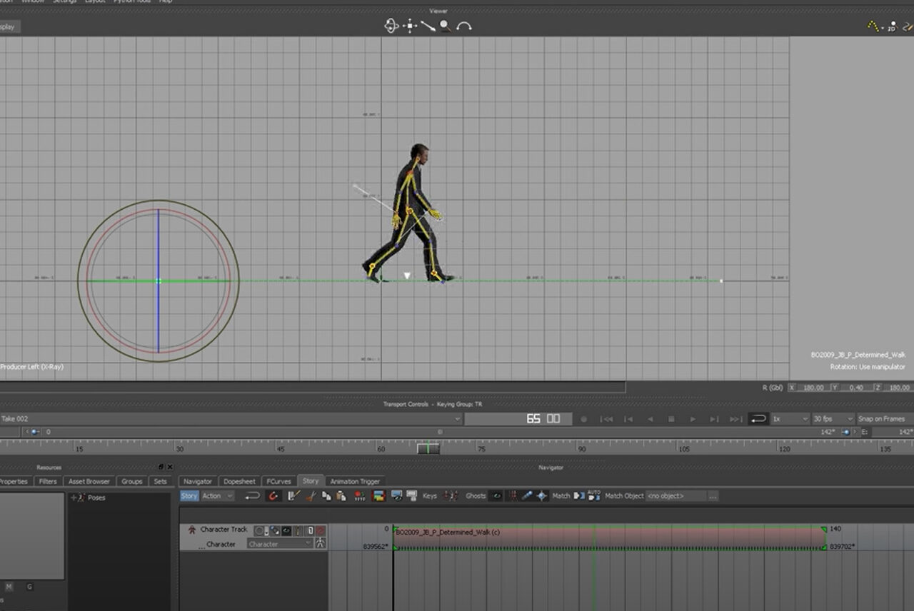Click the Sets tab in Resources
This screenshot has width=914, height=611.
(161, 482)
